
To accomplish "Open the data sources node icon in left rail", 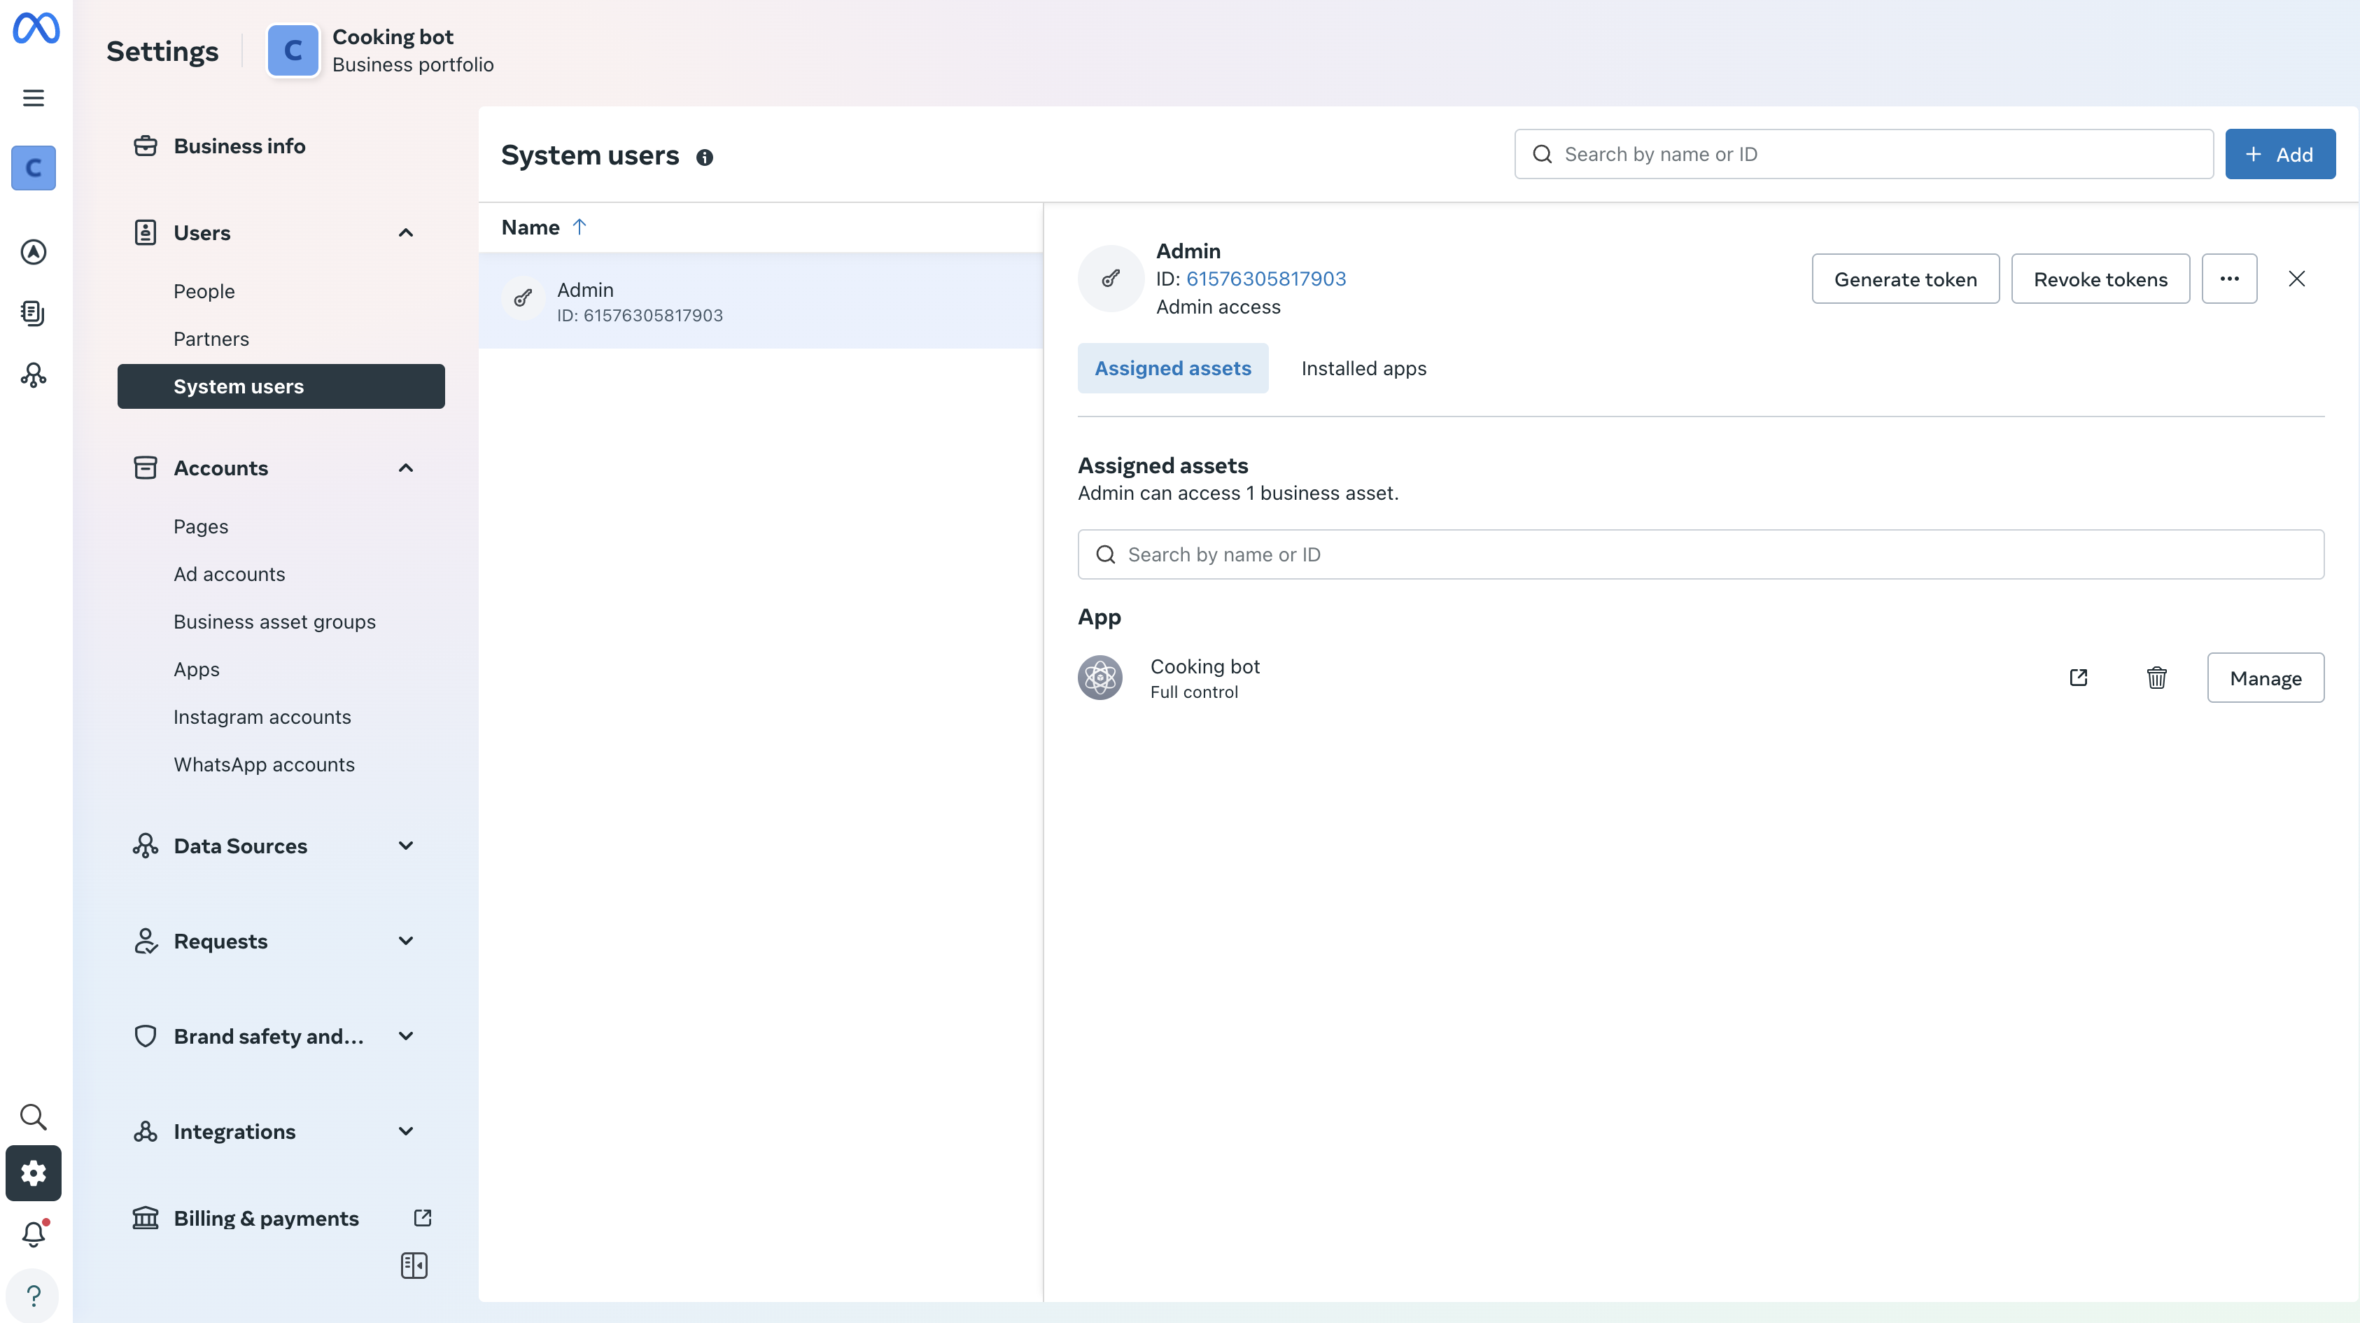I will (34, 374).
